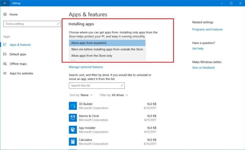245x150 pixels.
Task: Minimize the Settings window
Action: coord(222,3)
